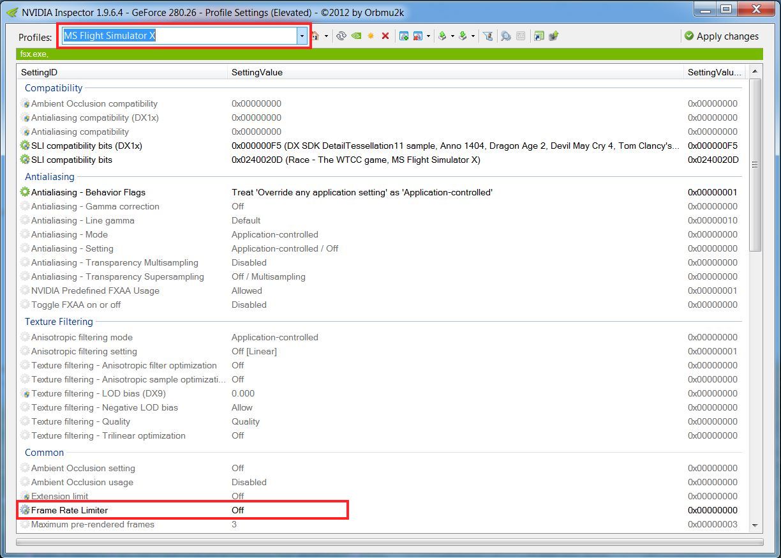Click the red X delete profile icon
Screen dimensions: 781x558
[385, 36]
